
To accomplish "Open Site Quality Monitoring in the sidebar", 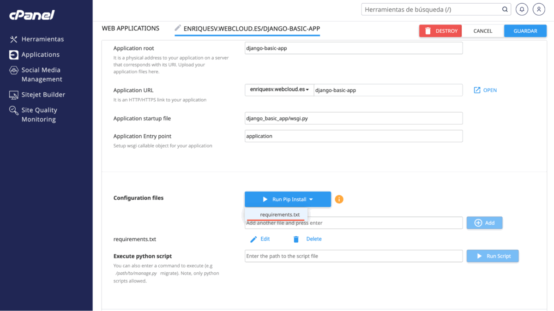I will tap(39, 114).
